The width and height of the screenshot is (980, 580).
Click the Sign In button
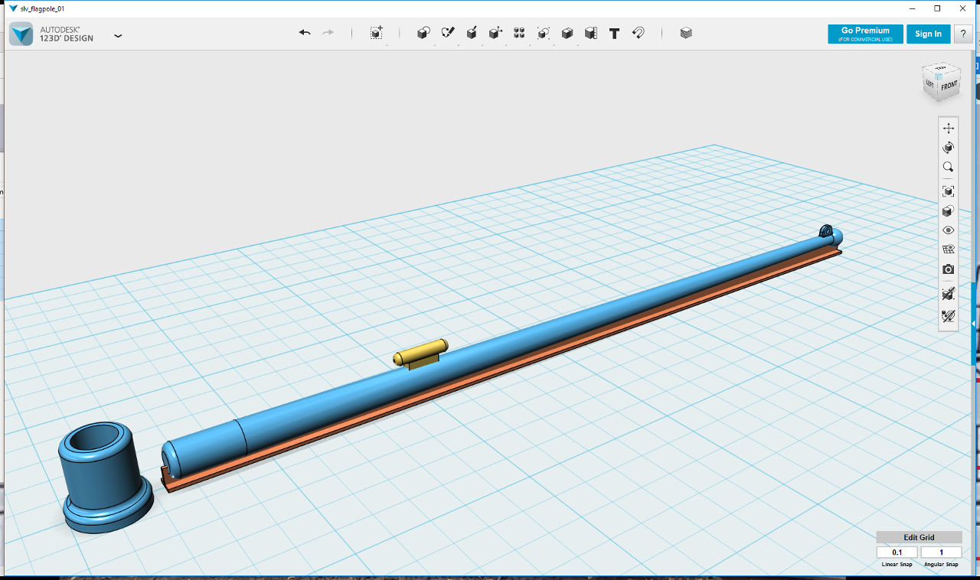[x=928, y=34]
